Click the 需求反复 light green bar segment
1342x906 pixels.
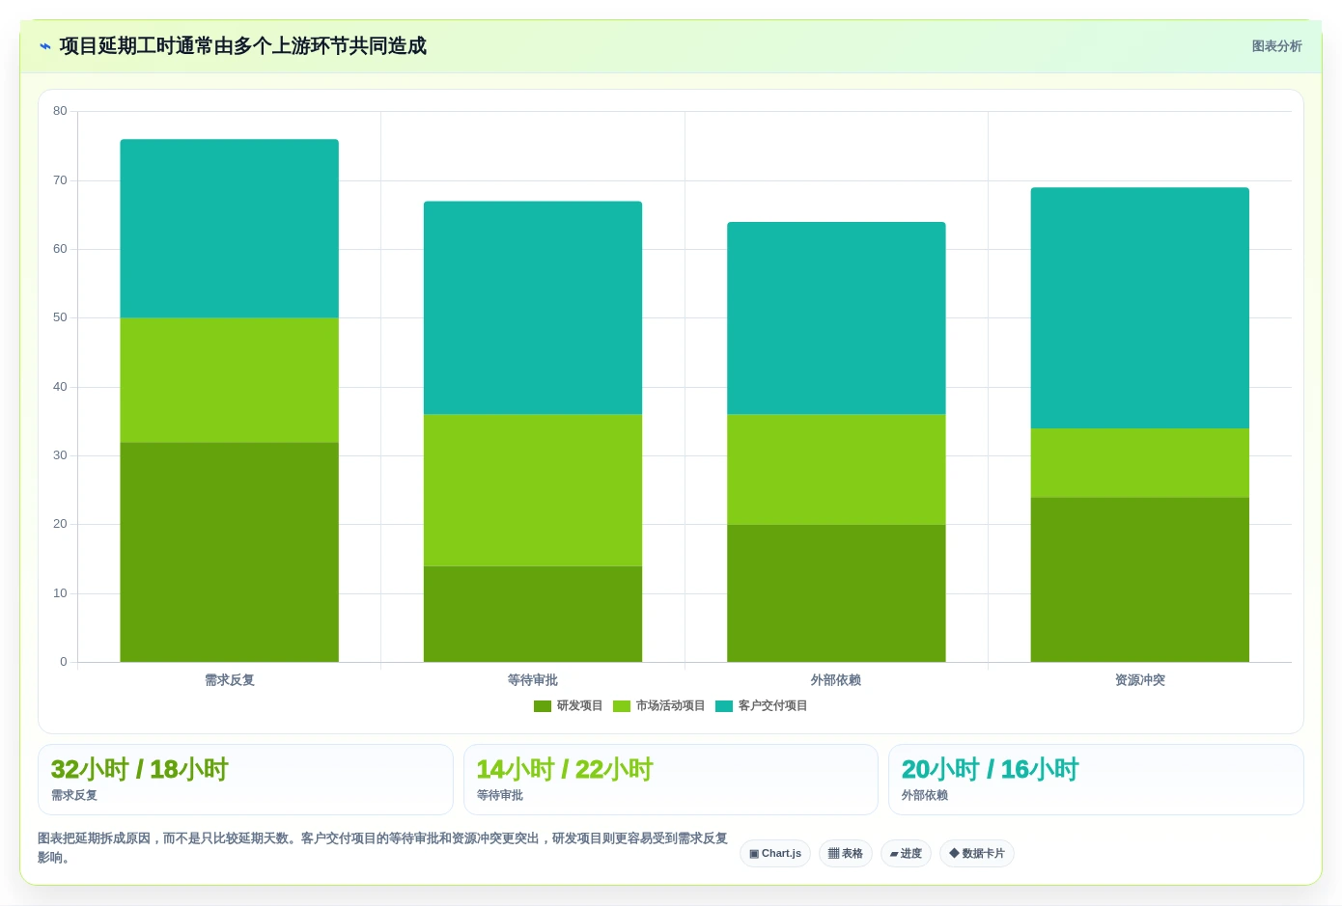click(230, 380)
